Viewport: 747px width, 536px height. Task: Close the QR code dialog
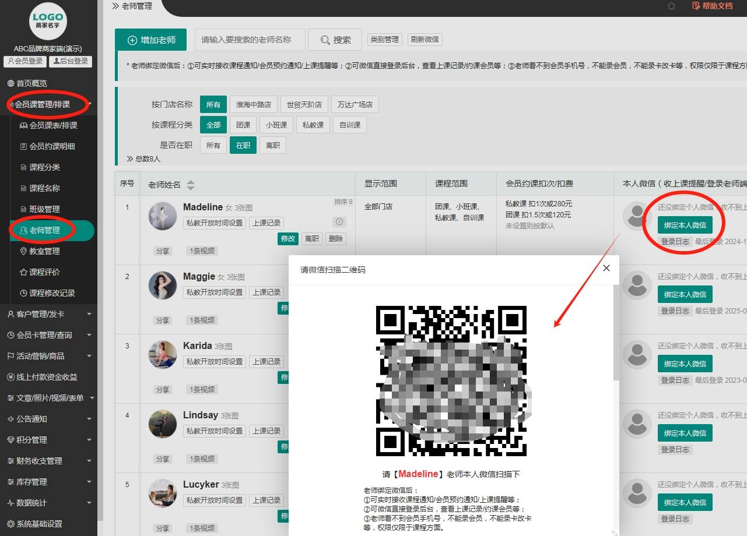606,268
